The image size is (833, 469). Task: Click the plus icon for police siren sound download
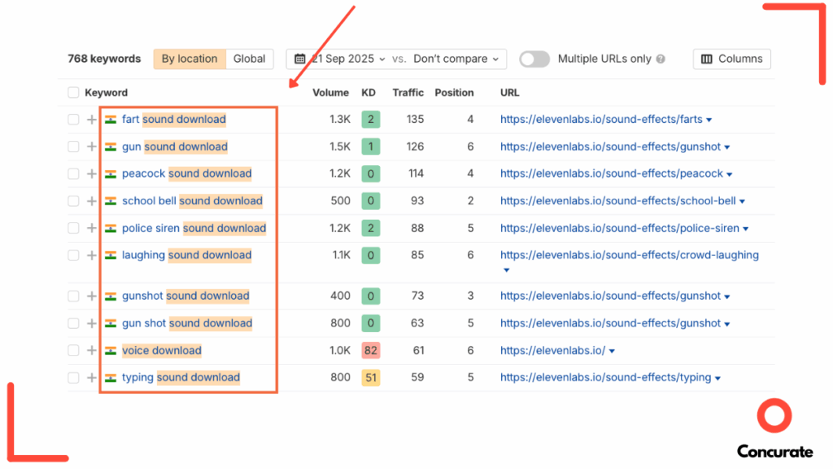tap(91, 228)
